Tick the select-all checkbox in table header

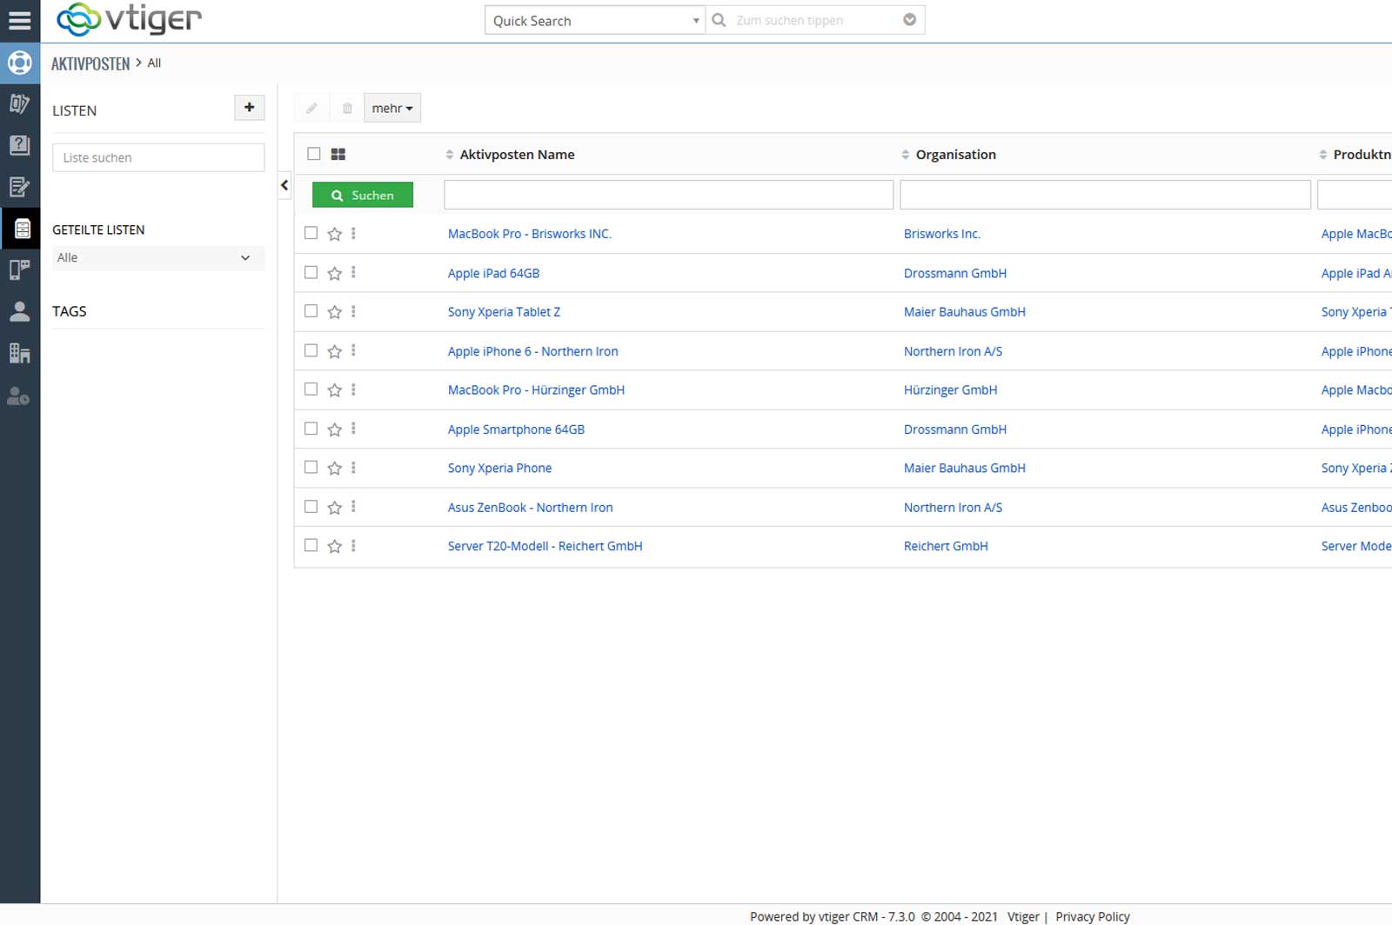click(x=314, y=154)
